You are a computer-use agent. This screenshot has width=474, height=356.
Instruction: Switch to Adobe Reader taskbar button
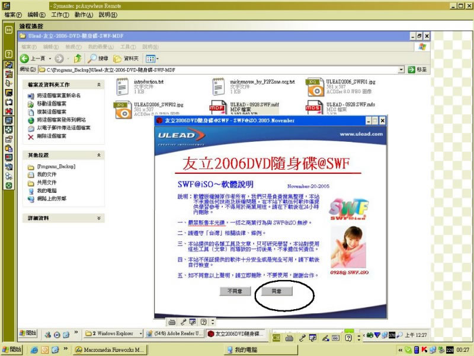[x=174, y=333]
